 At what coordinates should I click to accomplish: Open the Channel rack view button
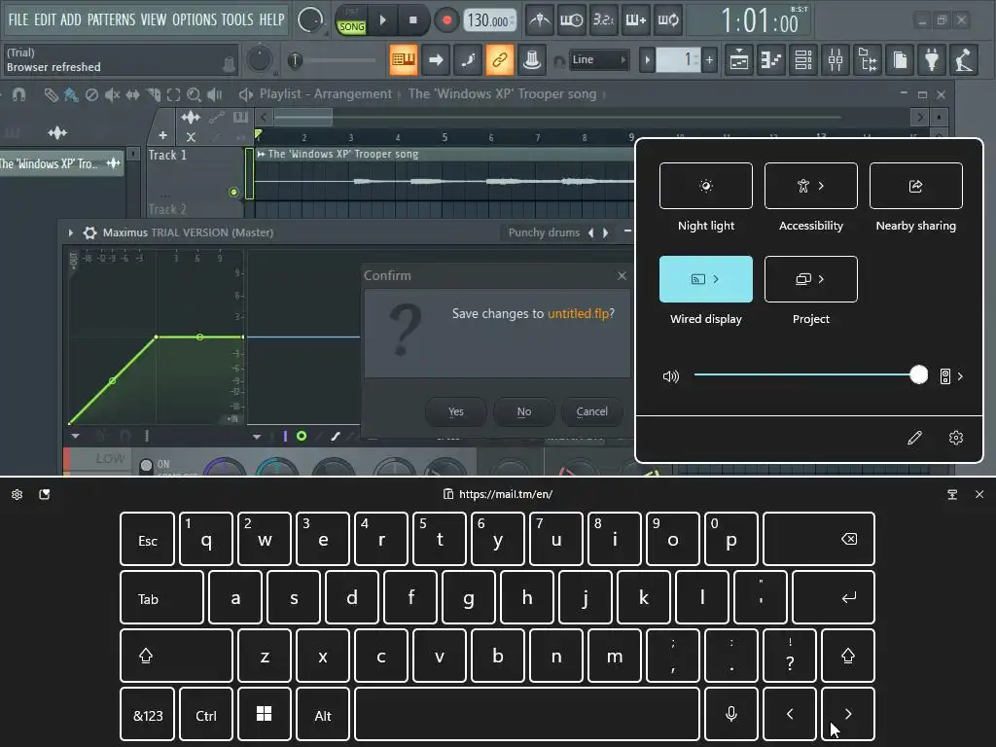click(x=803, y=59)
